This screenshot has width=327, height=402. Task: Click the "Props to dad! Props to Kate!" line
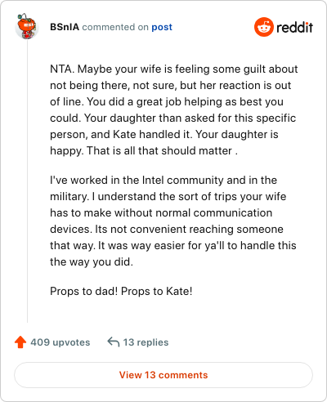(121, 291)
